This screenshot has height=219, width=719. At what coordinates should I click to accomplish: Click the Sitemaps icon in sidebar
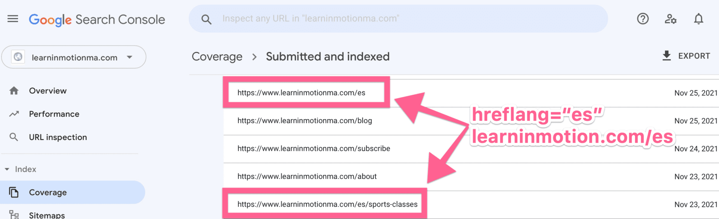tap(14, 215)
